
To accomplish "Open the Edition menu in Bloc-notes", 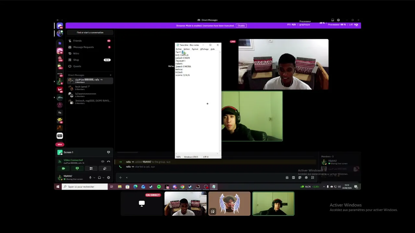I will click(187, 49).
